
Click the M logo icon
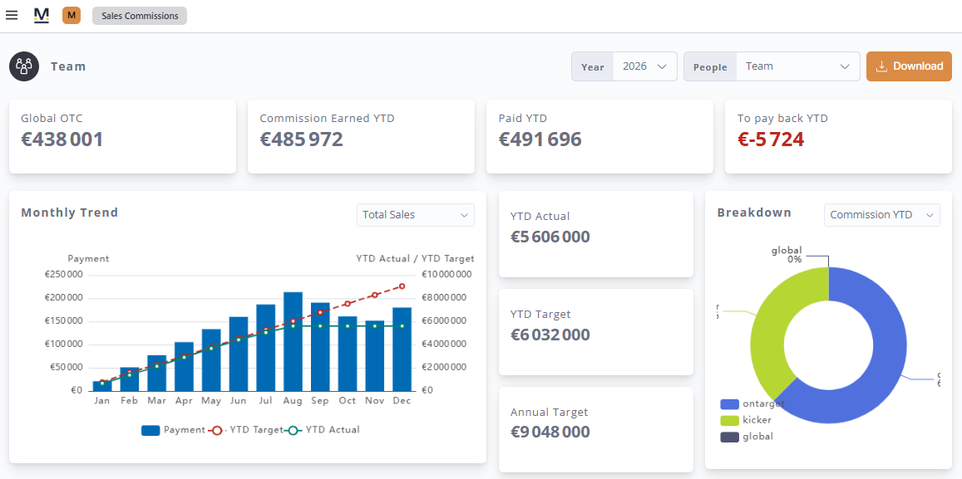coord(41,15)
